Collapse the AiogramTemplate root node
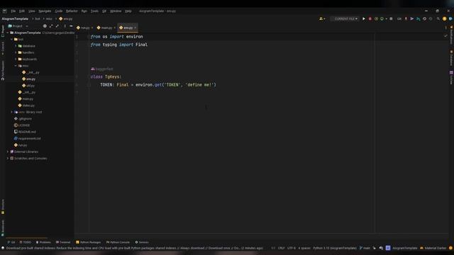Image resolution: width=454 pixels, height=255 pixels. pos(8,33)
